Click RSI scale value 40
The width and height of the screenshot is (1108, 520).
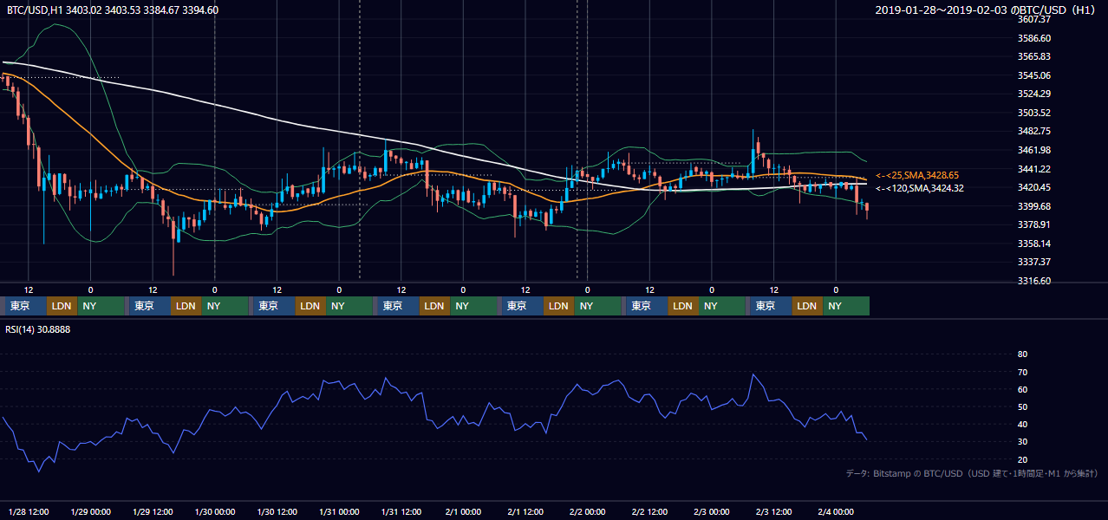pyautogui.click(x=1022, y=425)
